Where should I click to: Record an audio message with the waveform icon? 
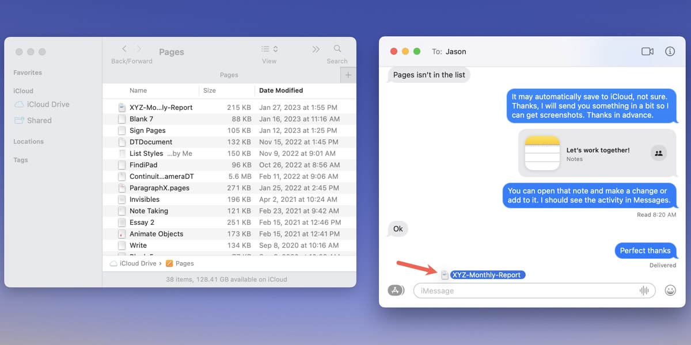click(643, 290)
